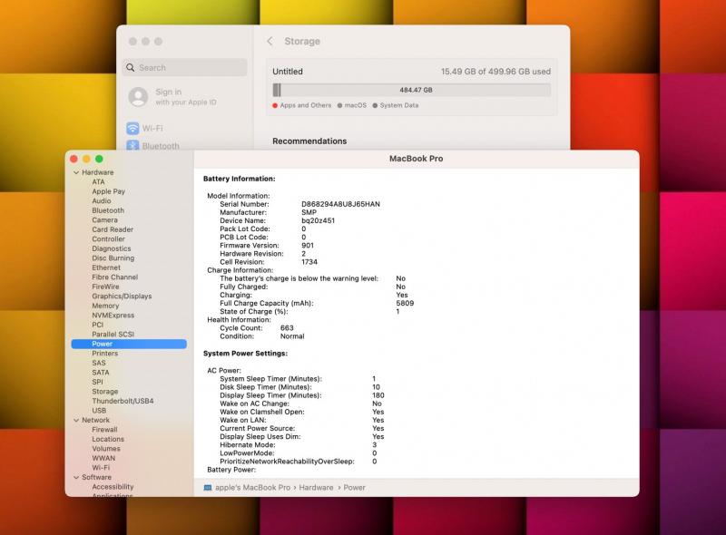The height and width of the screenshot is (535, 726).
Task: Collapse the Software section in sidebar
Action: (76, 477)
